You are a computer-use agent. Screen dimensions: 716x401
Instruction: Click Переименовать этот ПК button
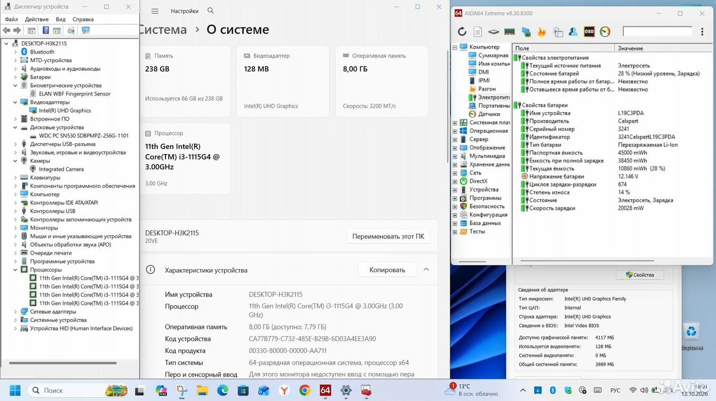388,236
